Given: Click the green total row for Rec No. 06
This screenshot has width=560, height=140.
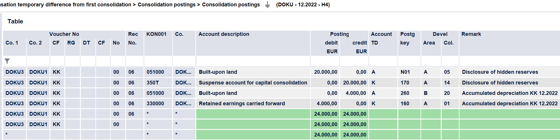Looking at the screenshot, I should point(281,114).
